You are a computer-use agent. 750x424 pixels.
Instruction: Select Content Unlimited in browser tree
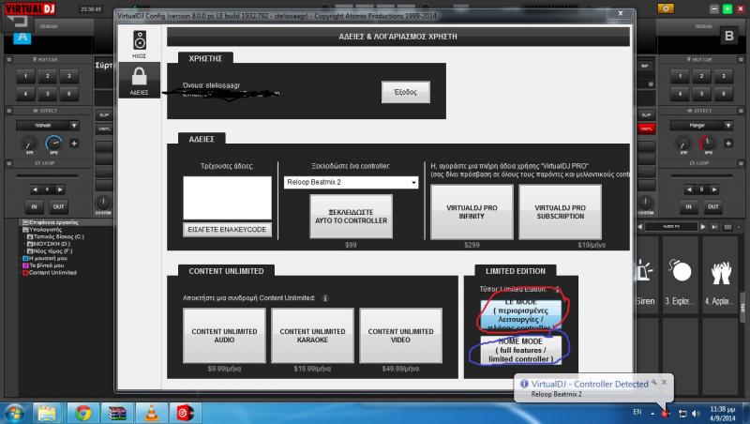(50, 273)
